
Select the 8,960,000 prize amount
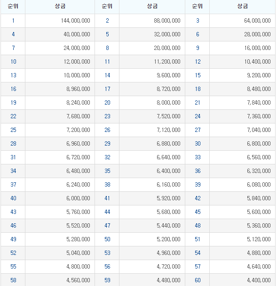pyautogui.click(x=78, y=89)
